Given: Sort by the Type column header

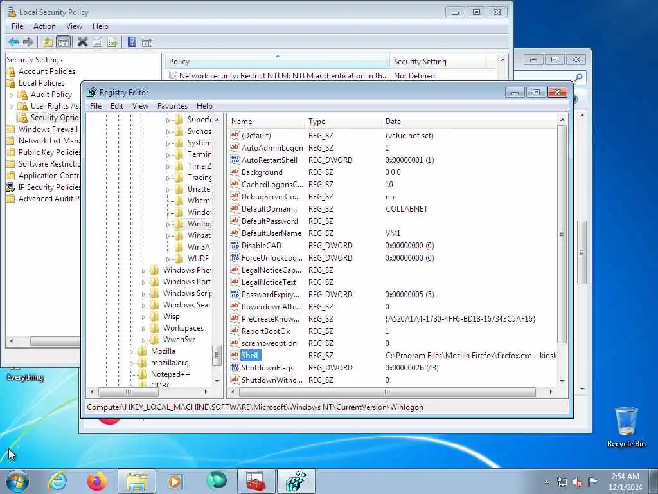Looking at the screenshot, I should tap(343, 122).
